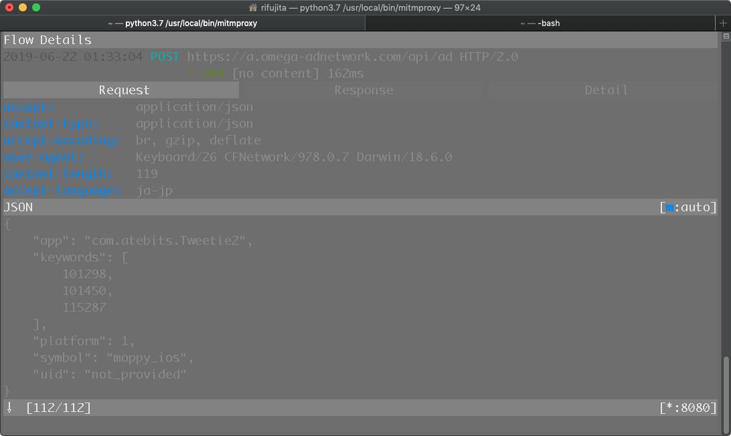731x436 pixels.
Task: Click the Flow Details title
Action: (48, 40)
